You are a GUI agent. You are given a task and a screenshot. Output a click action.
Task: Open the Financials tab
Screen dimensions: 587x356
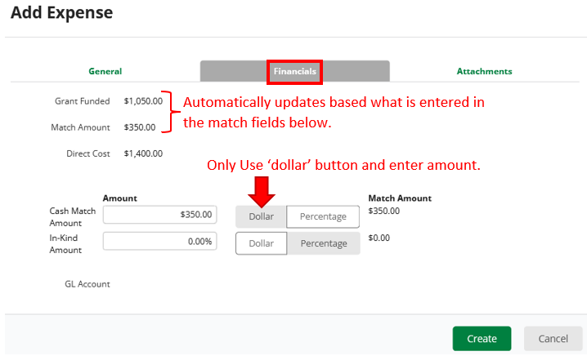[x=294, y=71]
